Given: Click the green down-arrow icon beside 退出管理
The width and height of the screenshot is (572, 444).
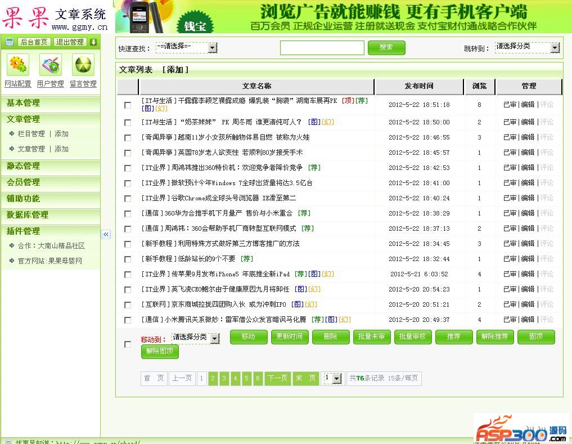Looking at the screenshot, I should 93,42.
